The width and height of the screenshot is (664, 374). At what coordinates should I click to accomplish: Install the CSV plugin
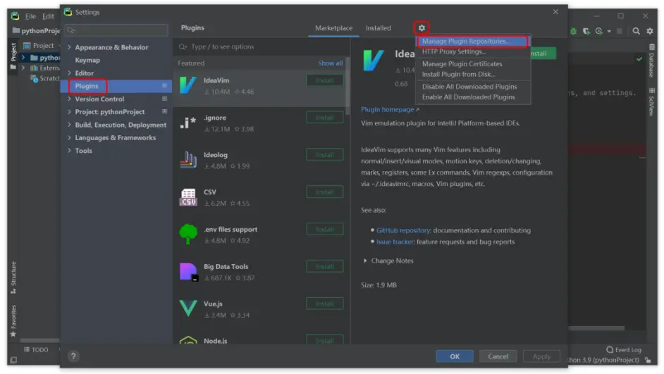(325, 192)
